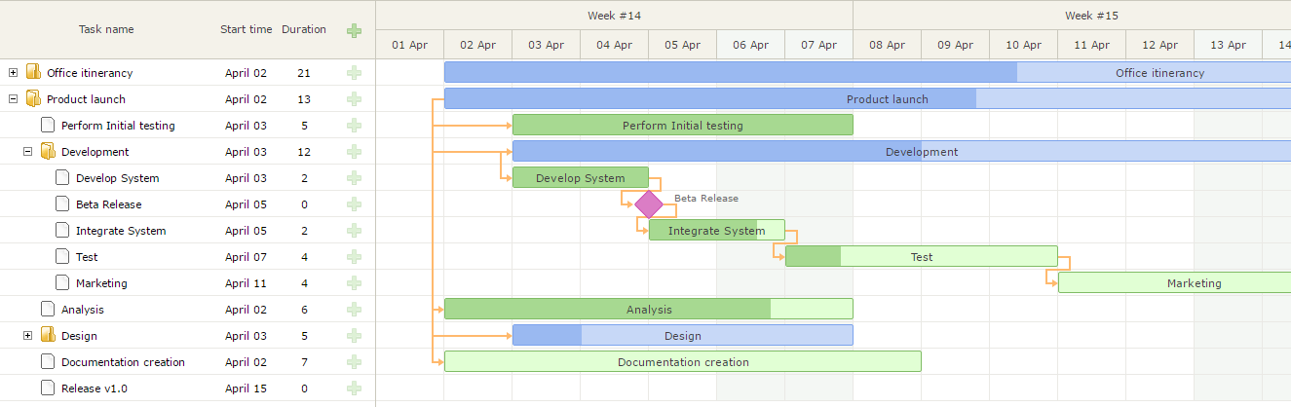Select the Beta Release milestone diamond

click(649, 204)
